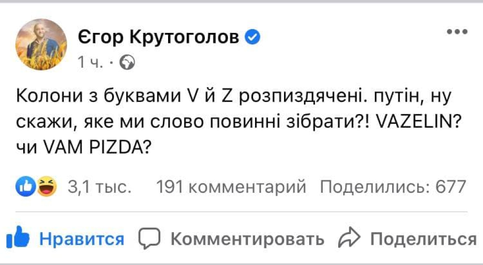Open Єгор Крутоголов's profile picture
This screenshot has width=483, height=265.
coord(42,45)
